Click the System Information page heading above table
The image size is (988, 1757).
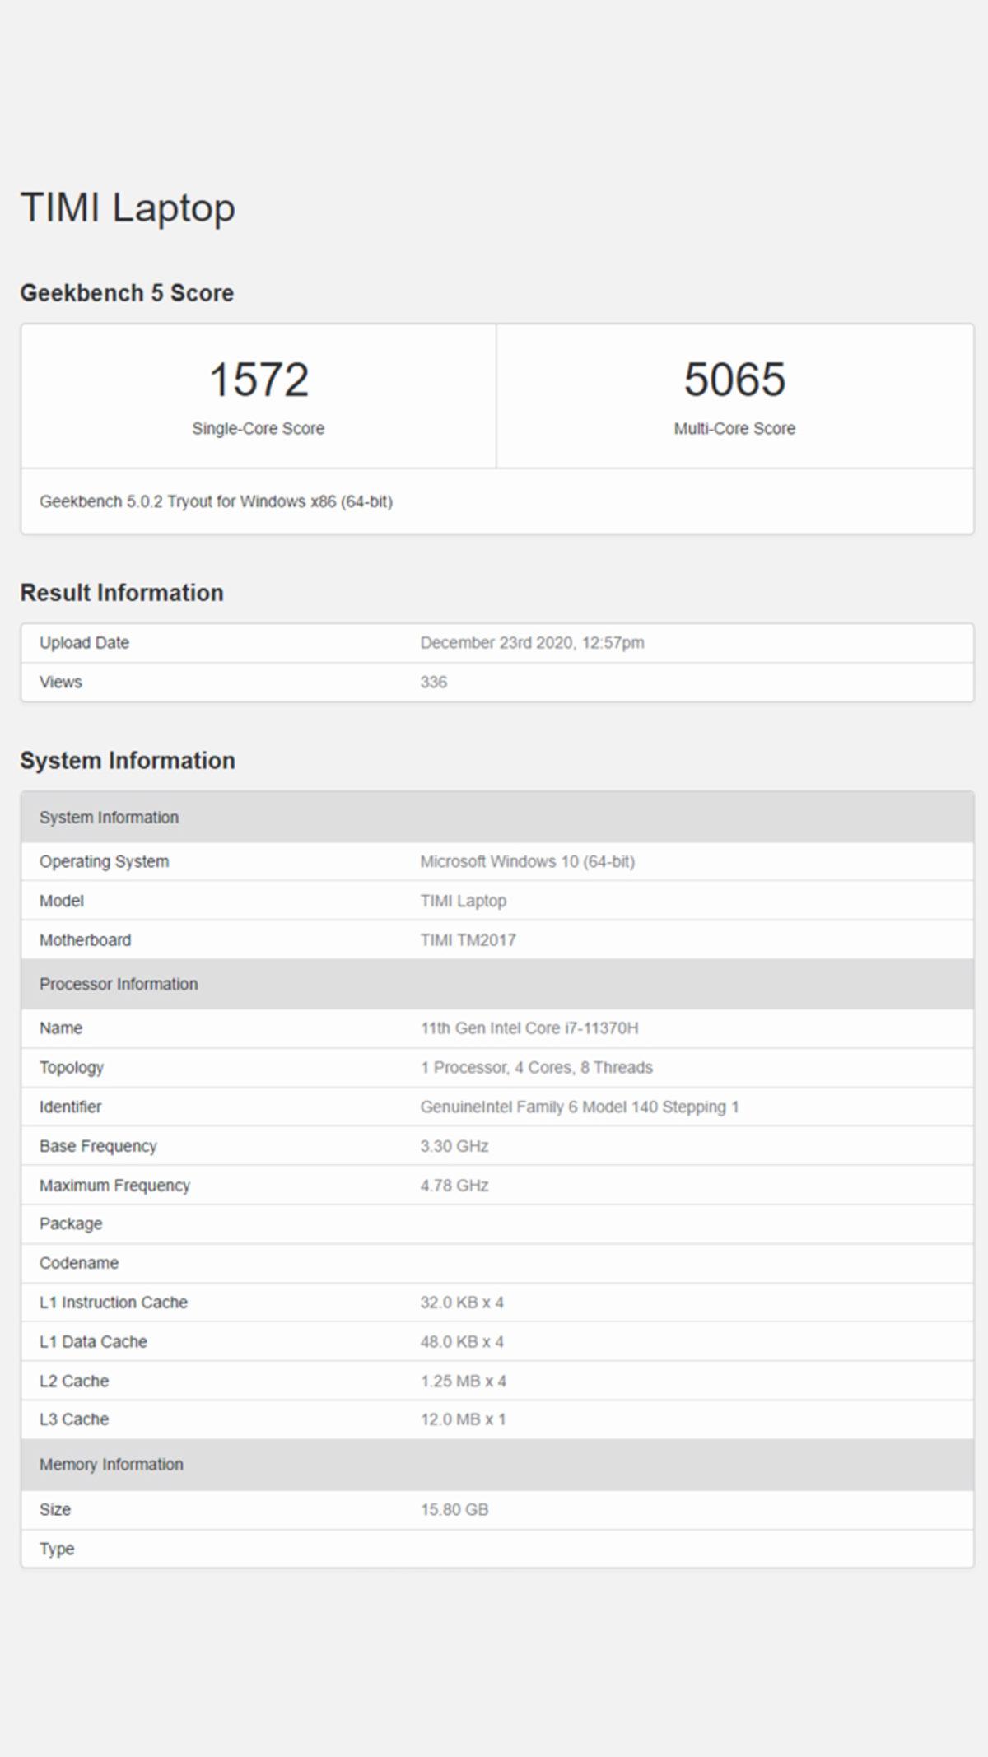(128, 761)
